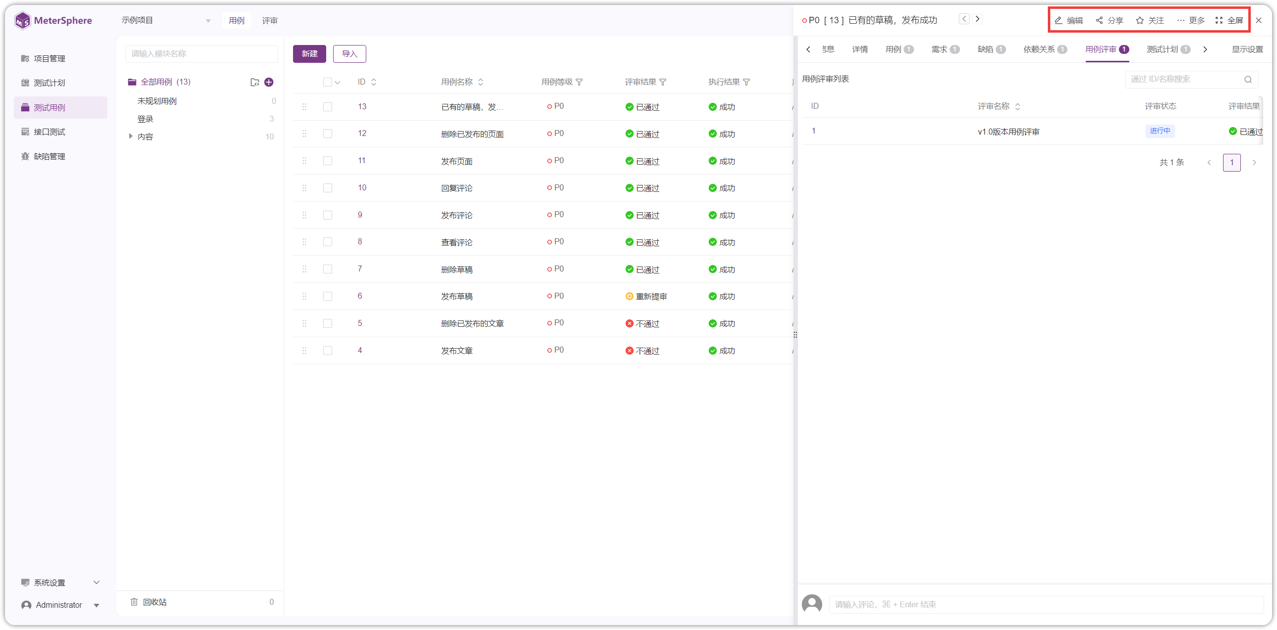Open the 测试计划 tab in drawer
1277x630 pixels.
[x=1168, y=49]
